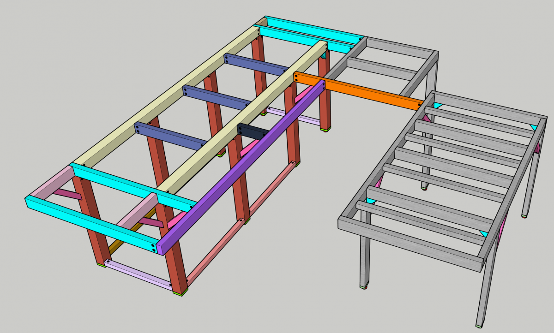Select the orange beam linking both tables

coord(359,91)
